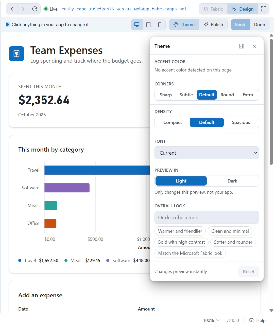The width and height of the screenshot is (274, 327).
Task: Click the forward navigation arrow
Action: click(23, 9)
